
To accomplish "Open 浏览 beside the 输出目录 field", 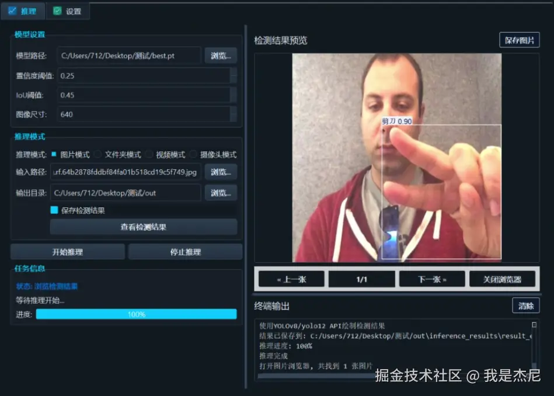I will tap(221, 192).
